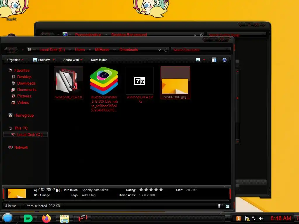Open File Explorer taskbar icon
Screen dimensions: 299x224
(65, 218)
